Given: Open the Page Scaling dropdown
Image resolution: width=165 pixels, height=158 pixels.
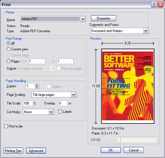Looking at the screenshot, I should 74,95.
